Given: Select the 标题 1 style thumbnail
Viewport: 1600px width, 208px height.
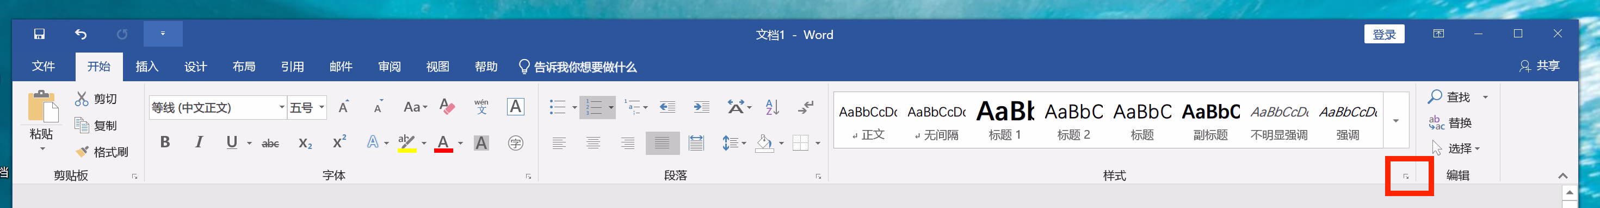Looking at the screenshot, I should (x=1005, y=120).
